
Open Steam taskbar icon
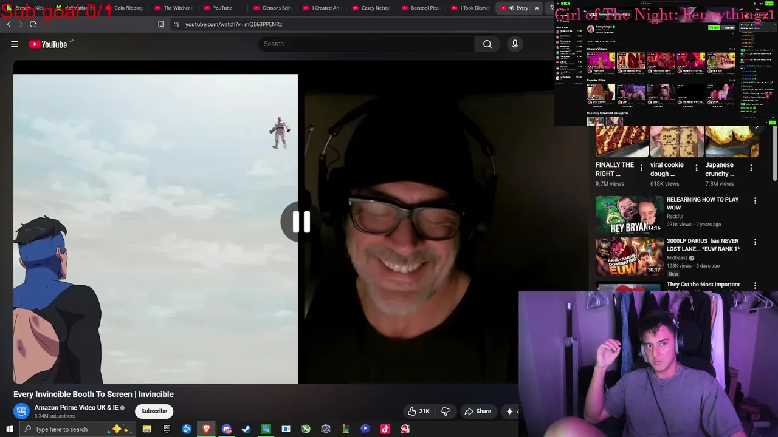tap(246, 429)
